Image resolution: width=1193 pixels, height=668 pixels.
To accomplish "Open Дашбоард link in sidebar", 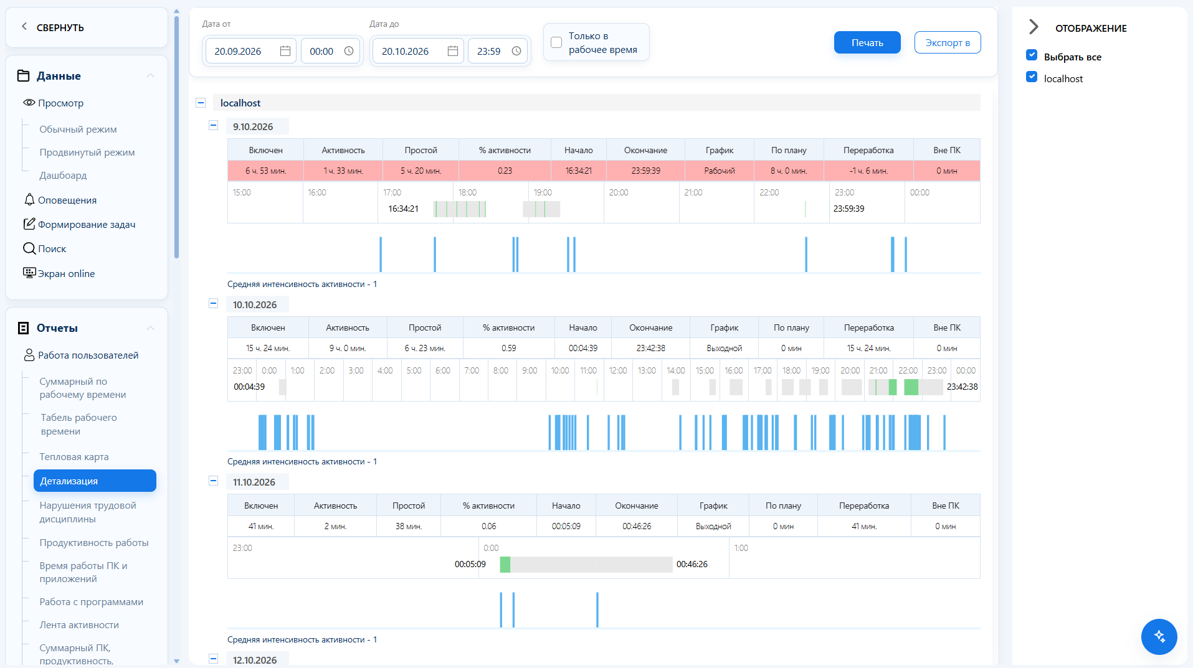I will [x=63, y=175].
